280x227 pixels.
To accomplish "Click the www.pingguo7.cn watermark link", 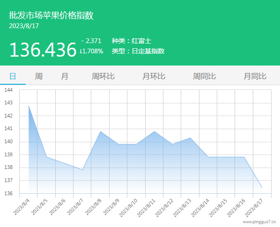I will point(259,222).
